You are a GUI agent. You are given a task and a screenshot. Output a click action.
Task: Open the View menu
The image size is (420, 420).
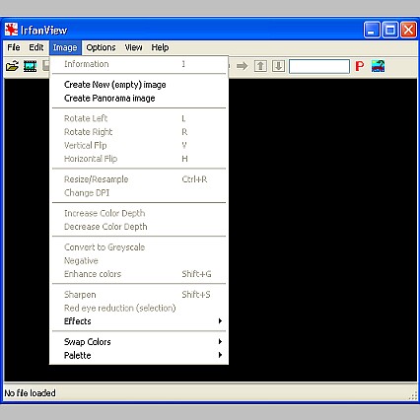pos(133,47)
